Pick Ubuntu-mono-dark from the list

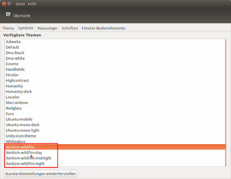coord(115,125)
